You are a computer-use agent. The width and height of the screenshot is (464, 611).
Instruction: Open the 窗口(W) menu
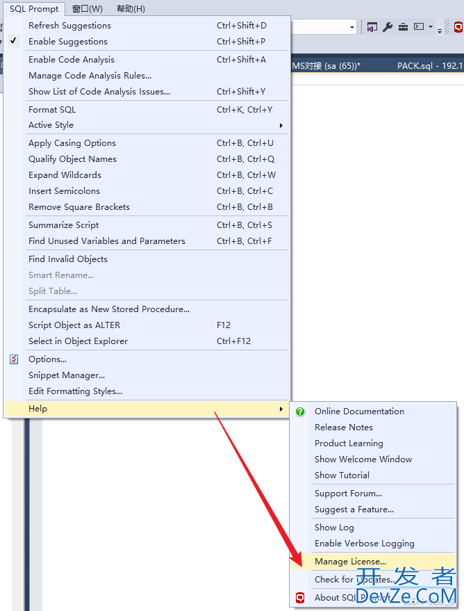[x=88, y=8]
